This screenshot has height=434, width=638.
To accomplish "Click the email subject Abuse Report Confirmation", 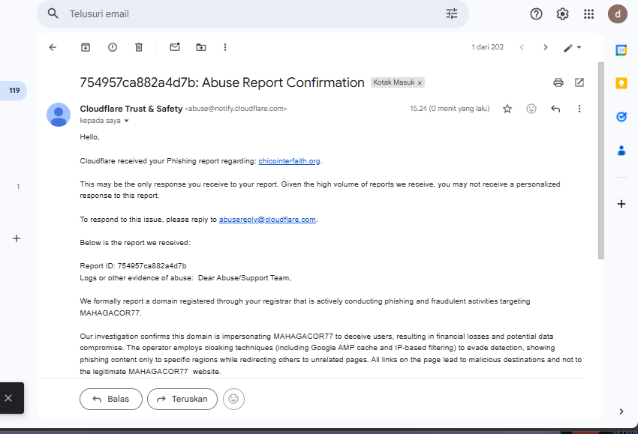I will [x=222, y=82].
